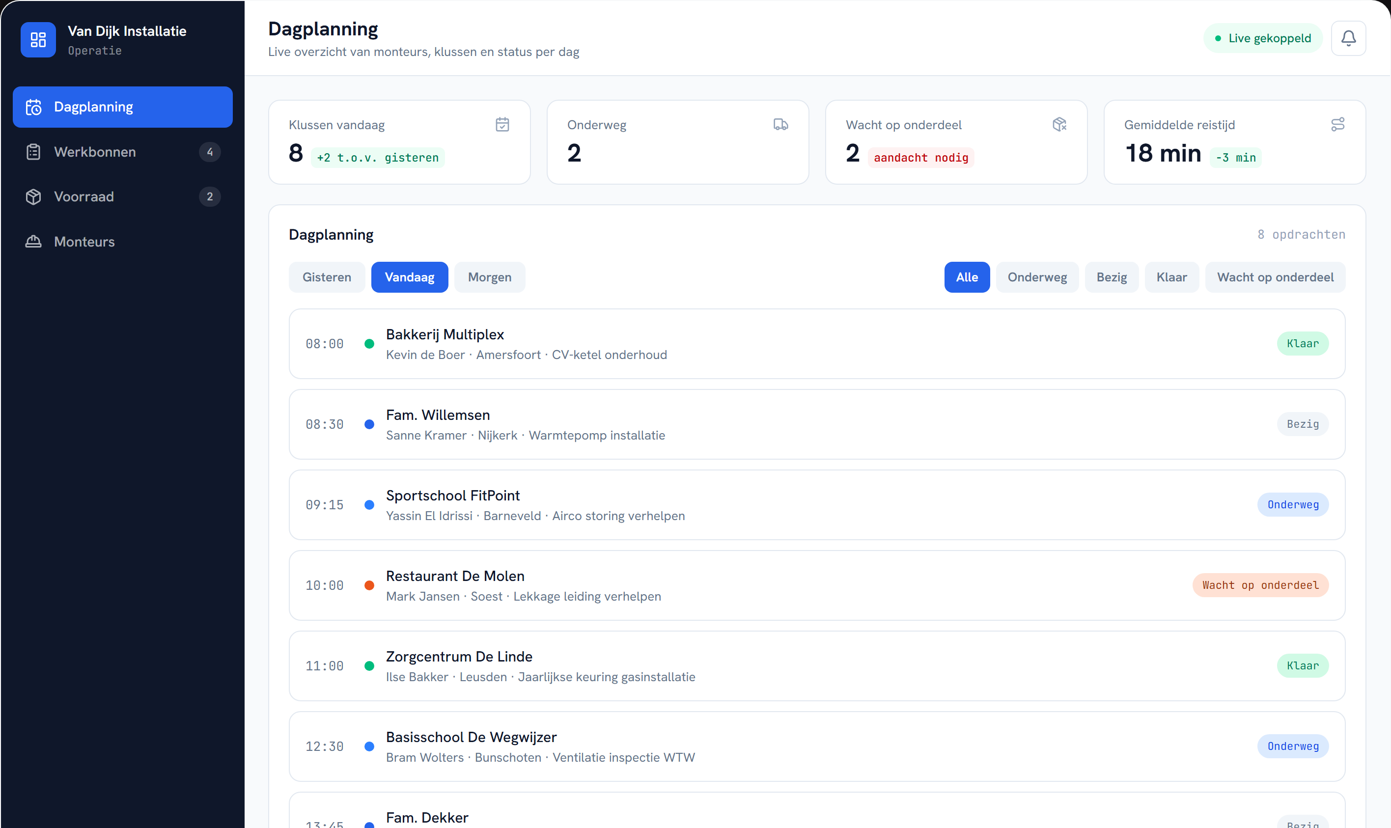Click the truck icon on Onderweg card
The image size is (1391, 828).
(x=780, y=124)
